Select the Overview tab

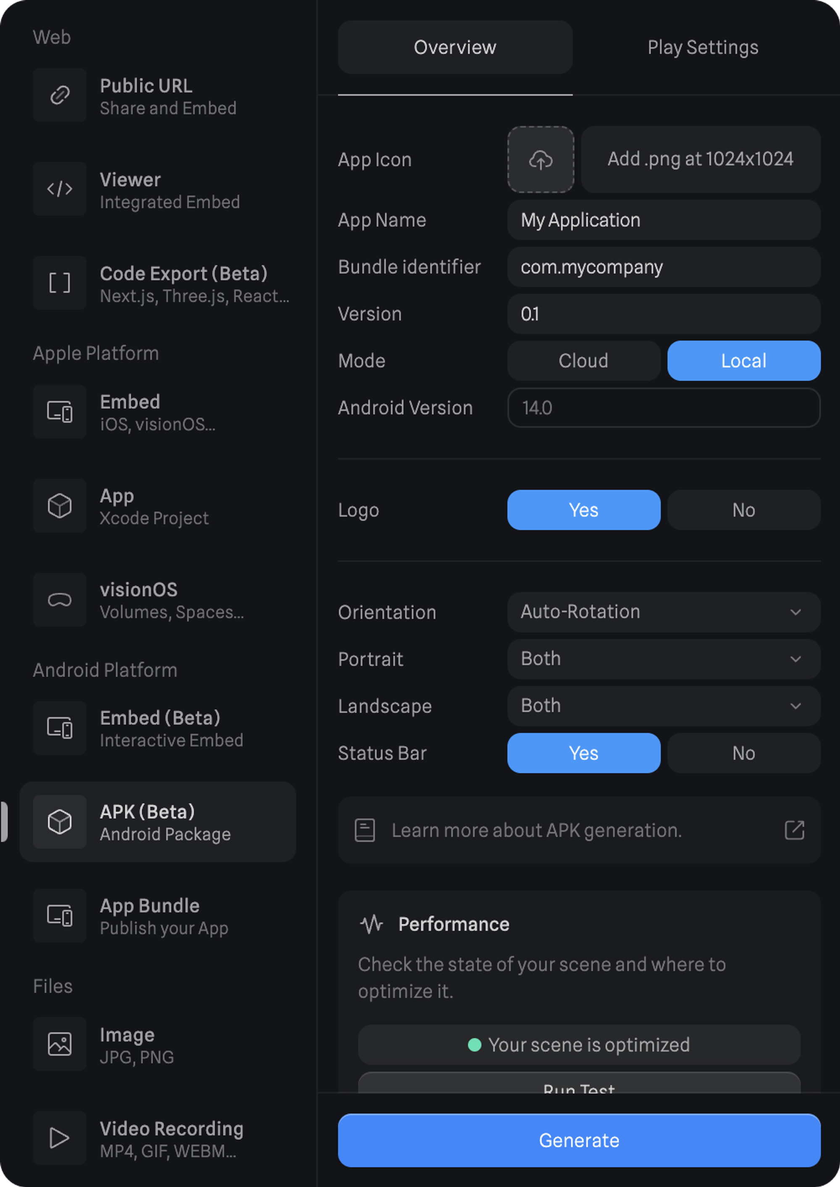coord(455,47)
